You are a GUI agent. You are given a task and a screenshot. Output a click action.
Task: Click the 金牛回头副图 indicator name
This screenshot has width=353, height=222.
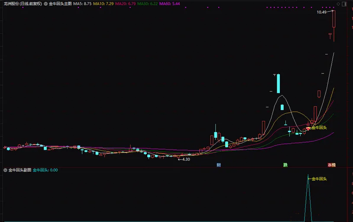pos(20,170)
